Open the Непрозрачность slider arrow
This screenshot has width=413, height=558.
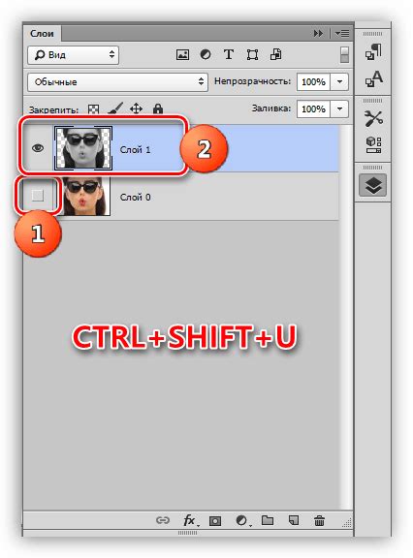tap(339, 81)
